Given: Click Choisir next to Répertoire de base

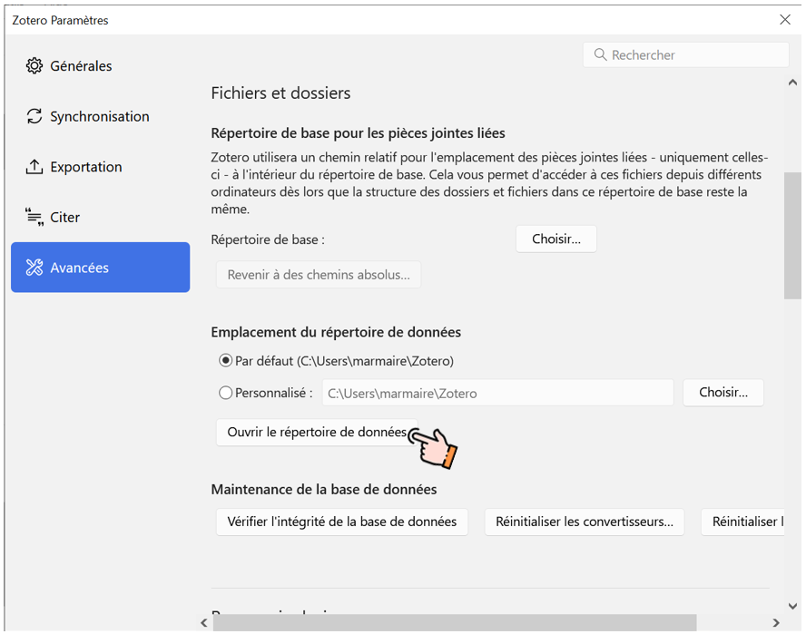Looking at the screenshot, I should 556,239.
